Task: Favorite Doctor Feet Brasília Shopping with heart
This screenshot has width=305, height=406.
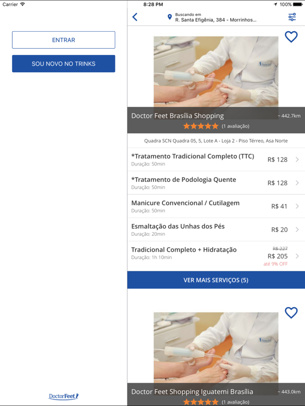Action: click(291, 37)
